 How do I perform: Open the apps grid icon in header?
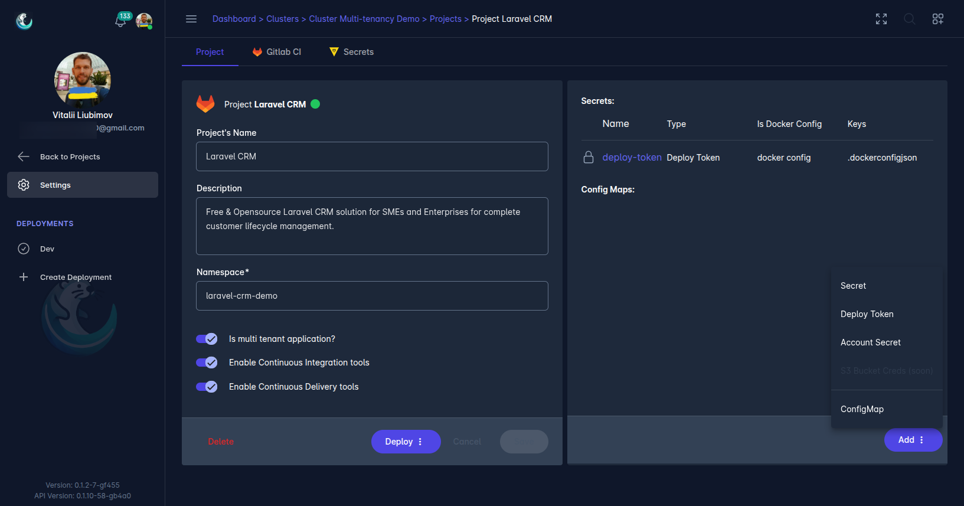938,19
